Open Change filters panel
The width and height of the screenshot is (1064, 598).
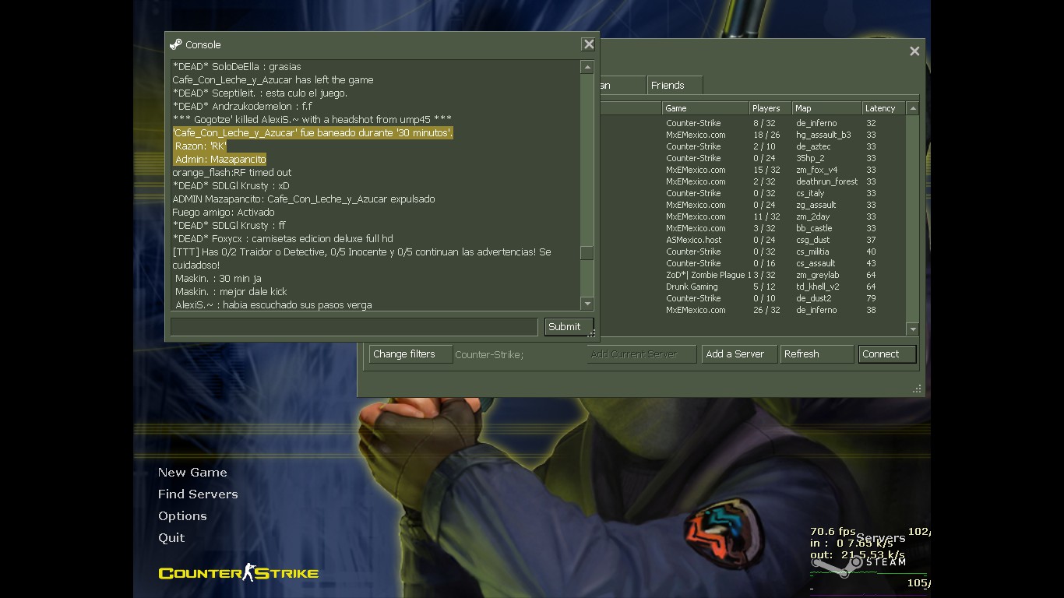[x=410, y=354]
